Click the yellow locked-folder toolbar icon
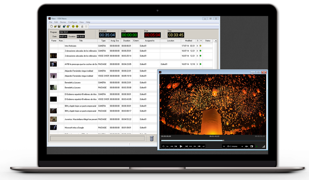This screenshot has height=180, width=309. coord(68,26)
